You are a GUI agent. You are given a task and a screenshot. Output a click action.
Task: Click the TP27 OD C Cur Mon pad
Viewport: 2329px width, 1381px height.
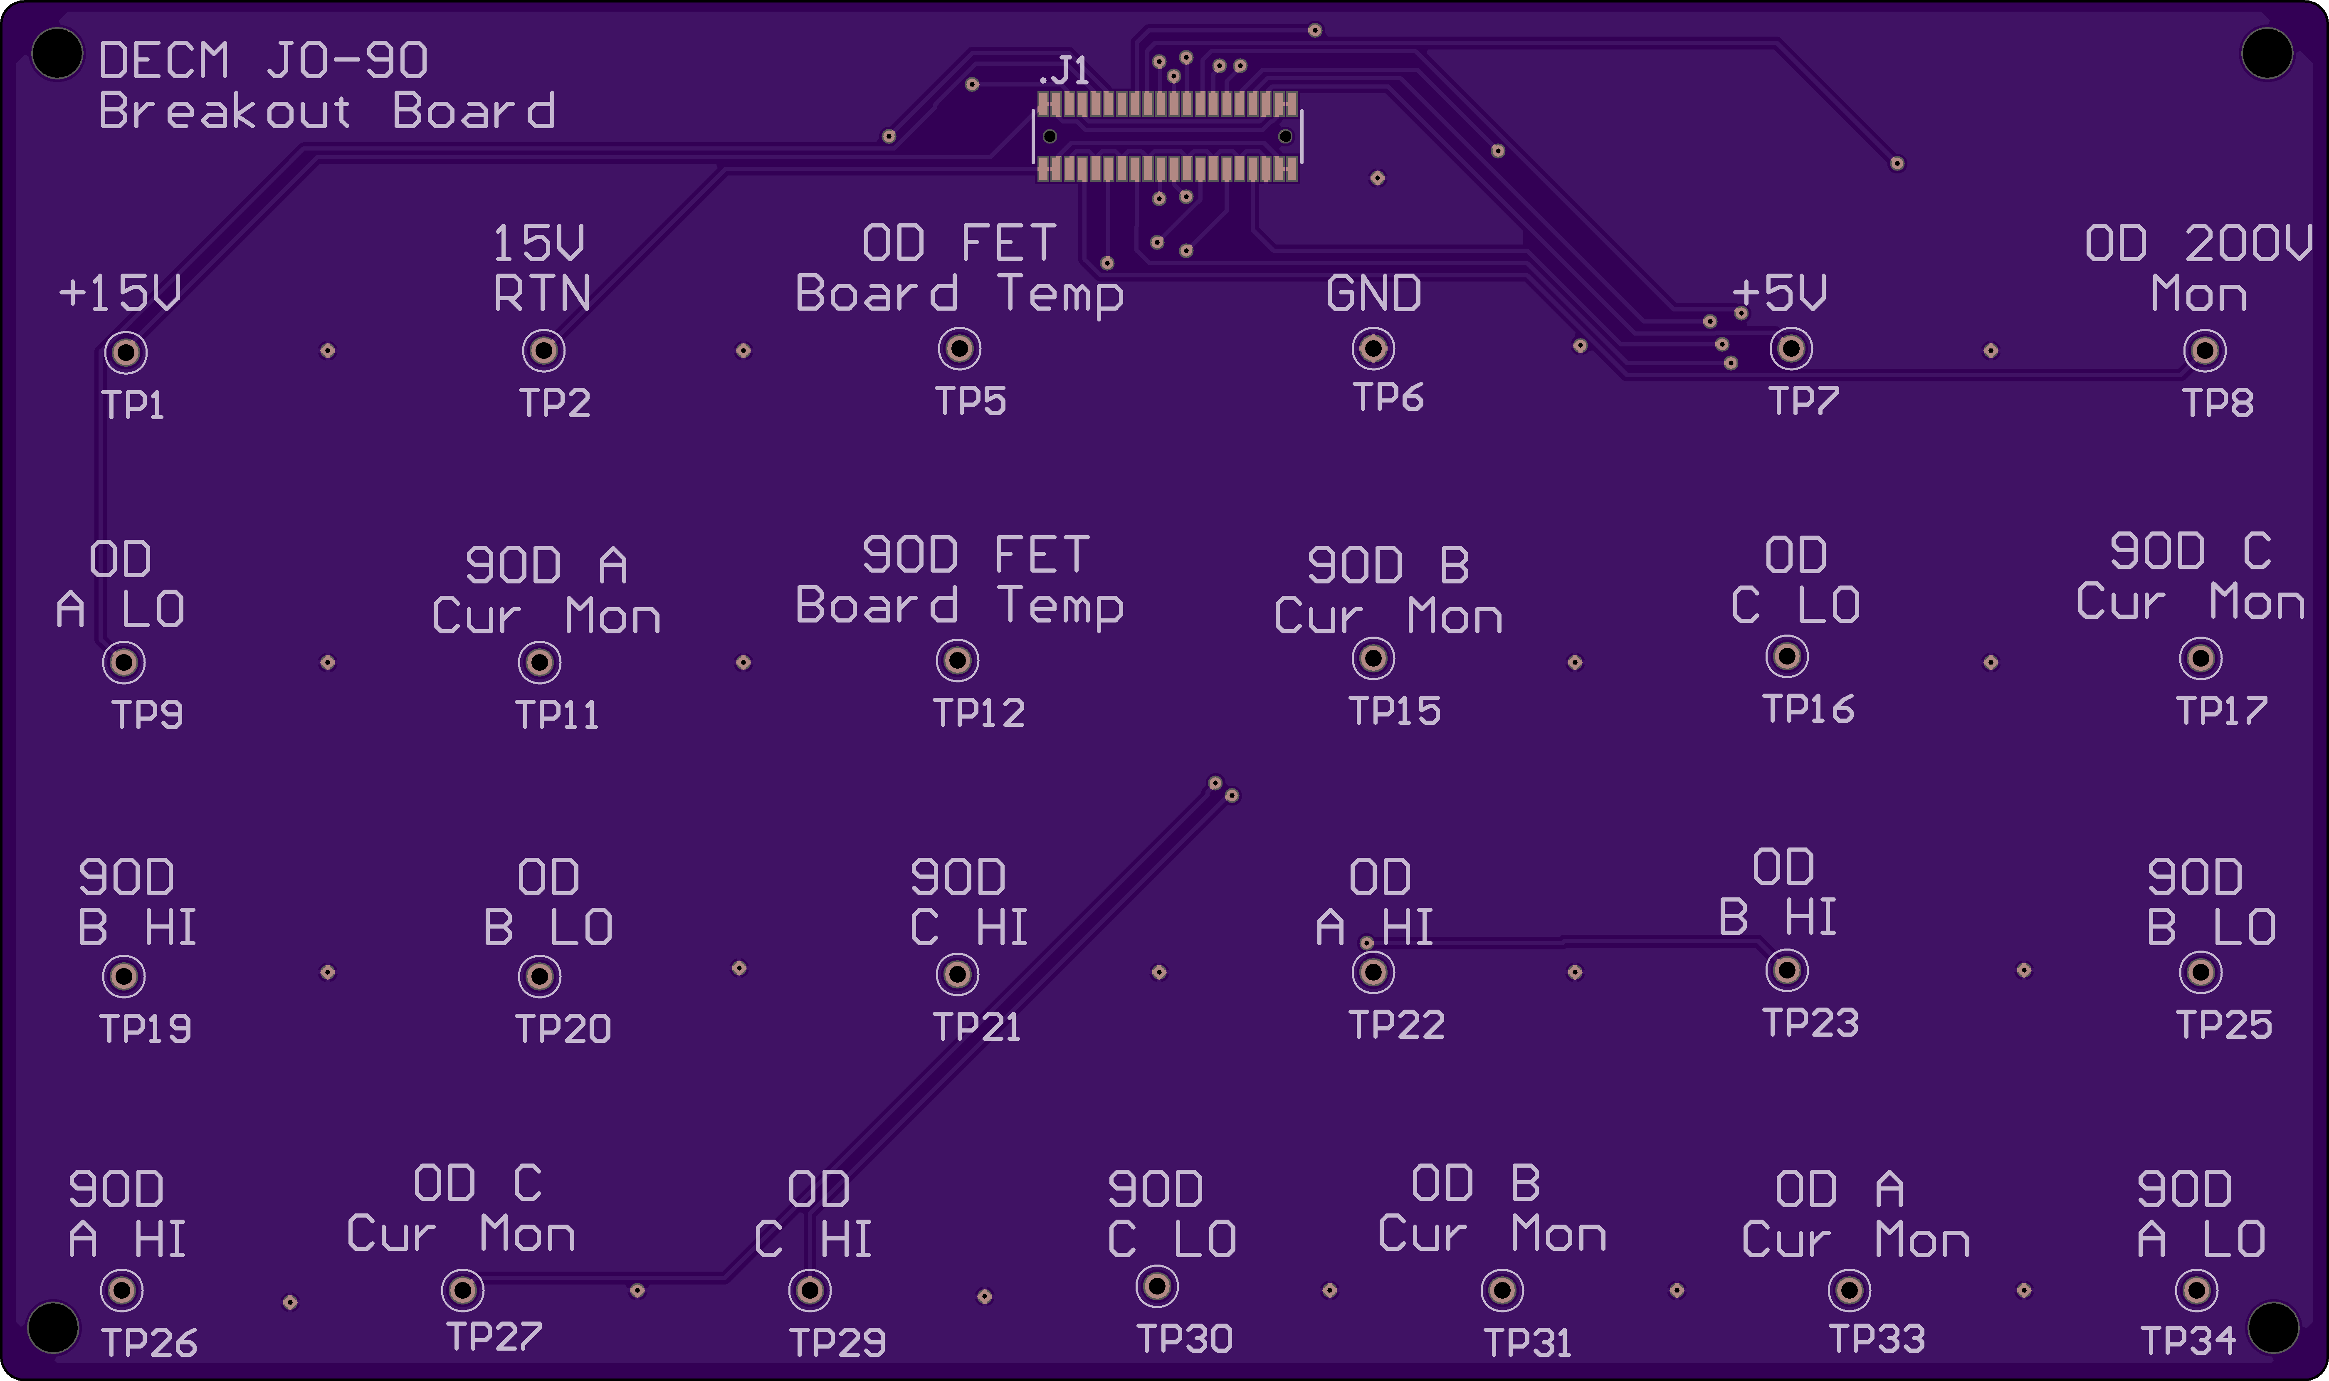tap(462, 1290)
